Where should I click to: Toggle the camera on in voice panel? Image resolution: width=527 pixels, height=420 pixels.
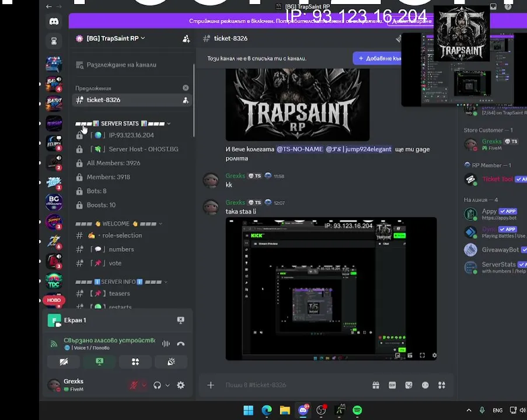tap(64, 362)
